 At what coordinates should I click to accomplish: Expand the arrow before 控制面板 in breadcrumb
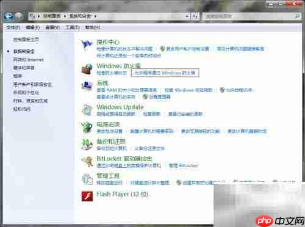39,16
